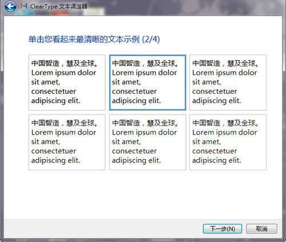Viewport: 286px width, 242px height.
Task: Click 中国智造 line in bottom-right sample
Action: 225,123
